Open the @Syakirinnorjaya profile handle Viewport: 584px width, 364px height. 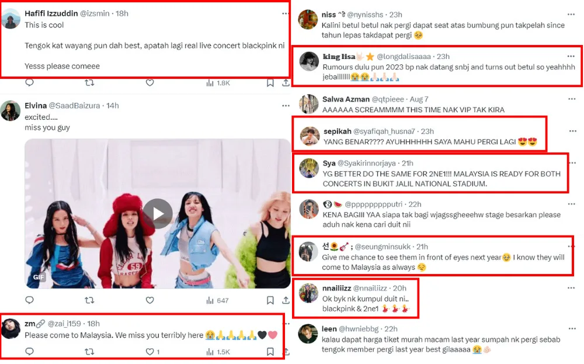pos(367,163)
